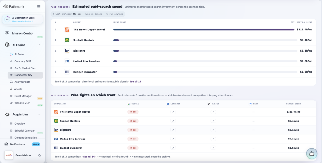Click the Agents rocket icon
Screen dimensions: 322x163
point(11,89)
